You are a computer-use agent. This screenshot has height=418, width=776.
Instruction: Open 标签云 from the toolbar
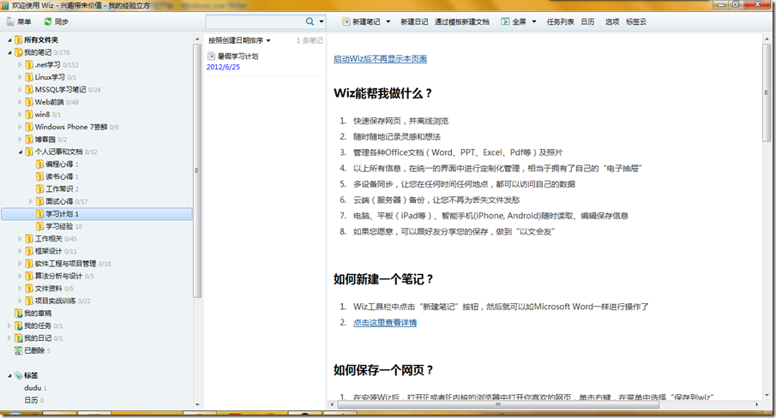(x=636, y=21)
